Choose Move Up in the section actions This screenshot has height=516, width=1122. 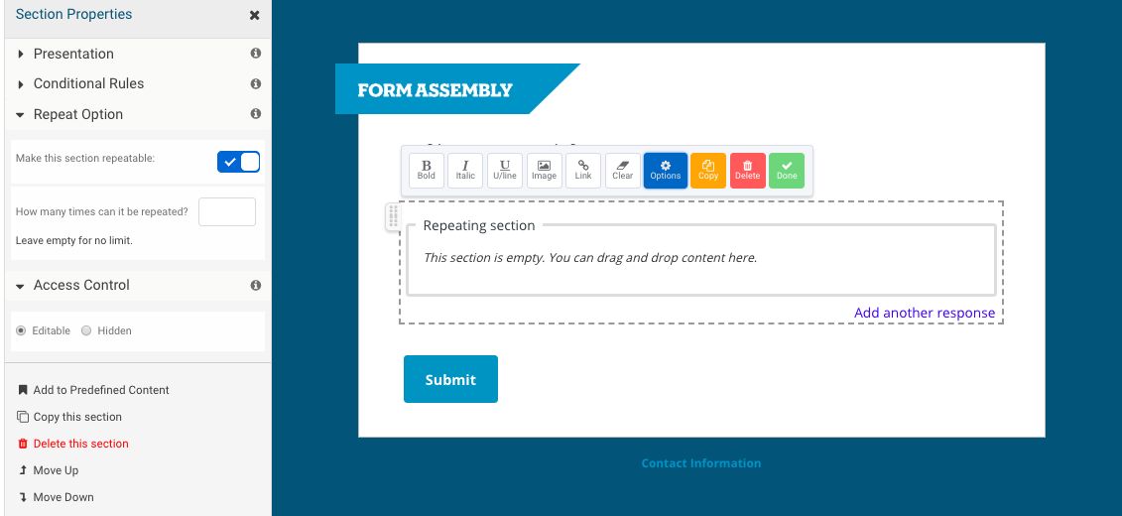[48, 470]
